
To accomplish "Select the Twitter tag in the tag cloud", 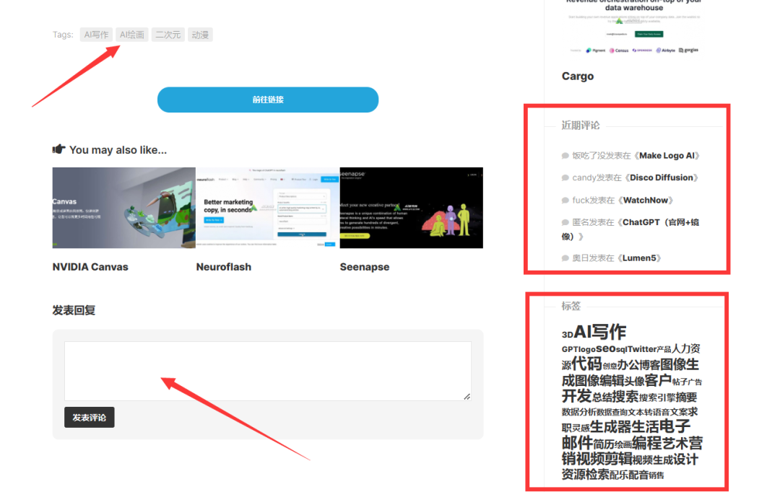I will [x=642, y=349].
